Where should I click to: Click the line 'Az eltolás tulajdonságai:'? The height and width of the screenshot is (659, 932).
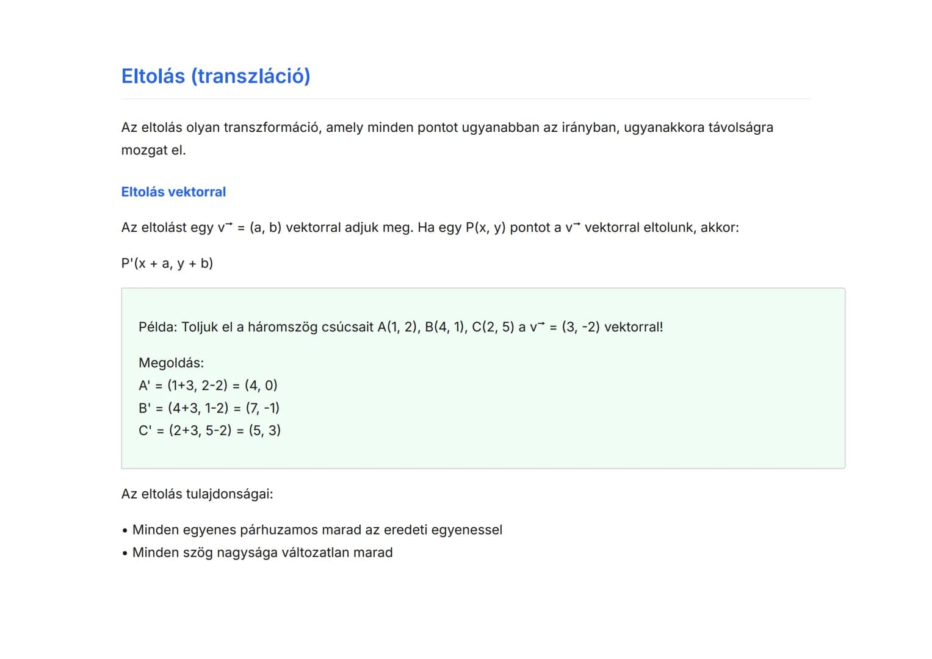[x=197, y=494]
